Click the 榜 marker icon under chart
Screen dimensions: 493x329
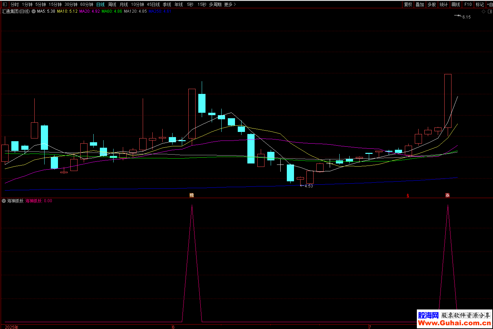coord(192,195)
